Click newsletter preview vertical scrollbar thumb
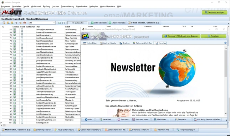 pos(226,63)
